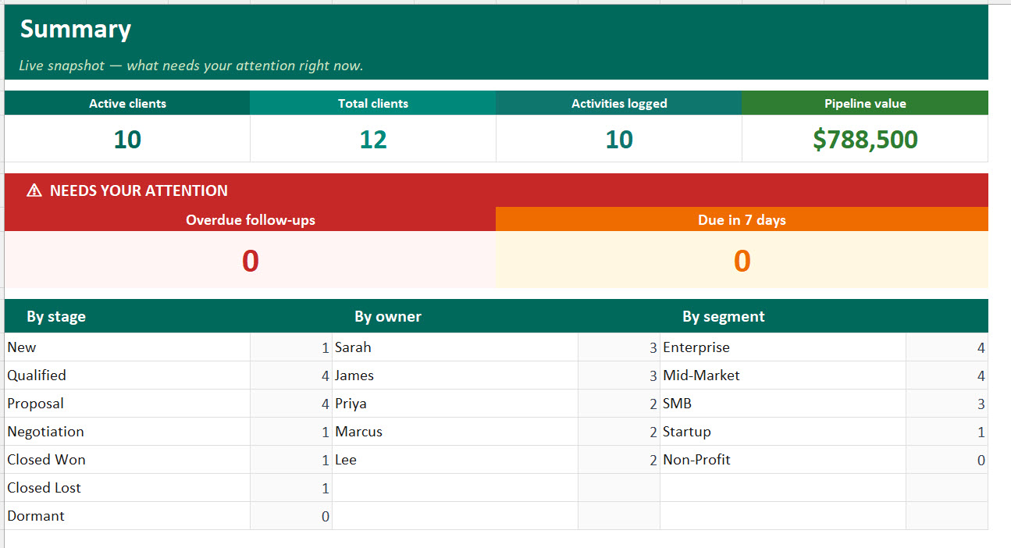Image resolution: width=1011 pixels, height=548 pixels.
Task: Select the count cell for Enterprise
Action: pyautogui.click(x=947, y=347)
